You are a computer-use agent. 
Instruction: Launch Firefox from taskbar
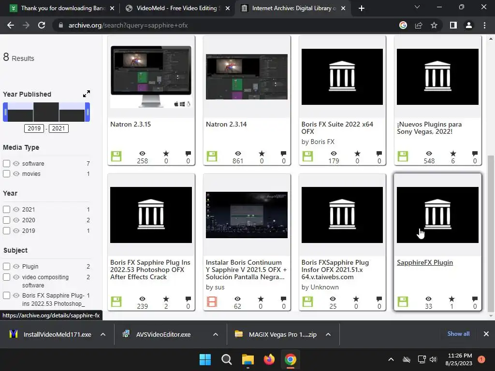point(269,359)
